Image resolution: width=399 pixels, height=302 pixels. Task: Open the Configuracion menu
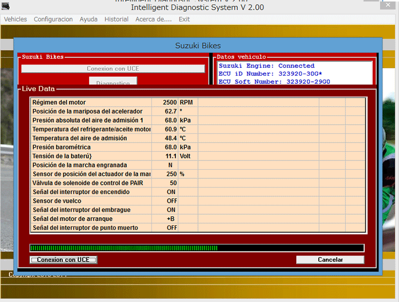(x=53, y=19)
